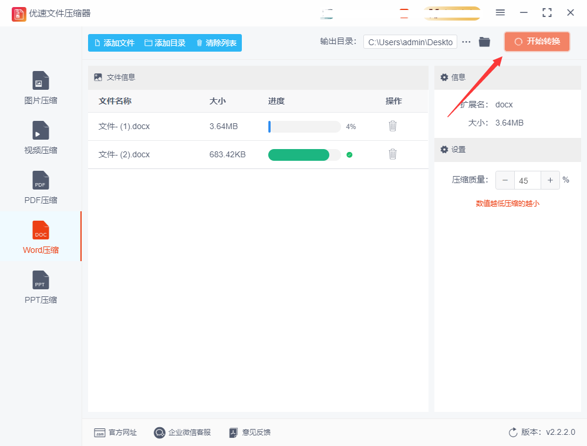Open the 图片压缩 image compression tool

pos(41,88)
